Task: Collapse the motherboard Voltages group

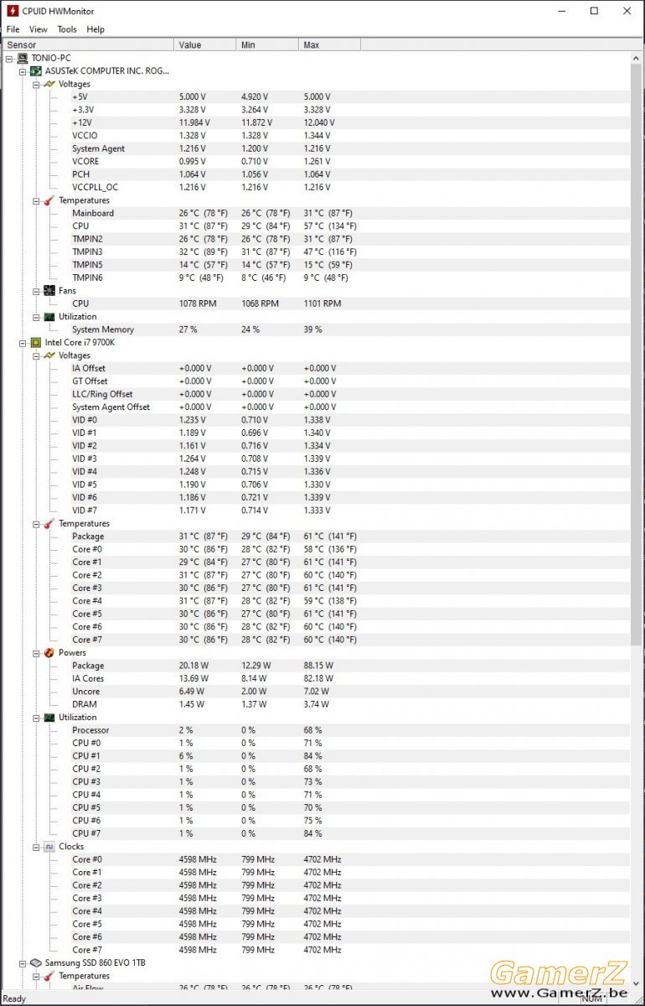Action: coord(36,84)
